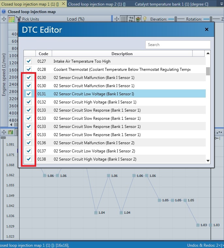Click the Rotation slider handle
Viewport: 224px width, 248px height.
(x=211, y=19)
